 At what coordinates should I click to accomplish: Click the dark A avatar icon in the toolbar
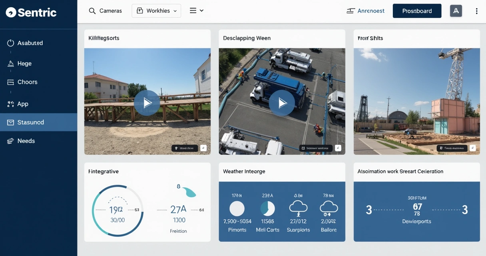[x=456, y=11]
